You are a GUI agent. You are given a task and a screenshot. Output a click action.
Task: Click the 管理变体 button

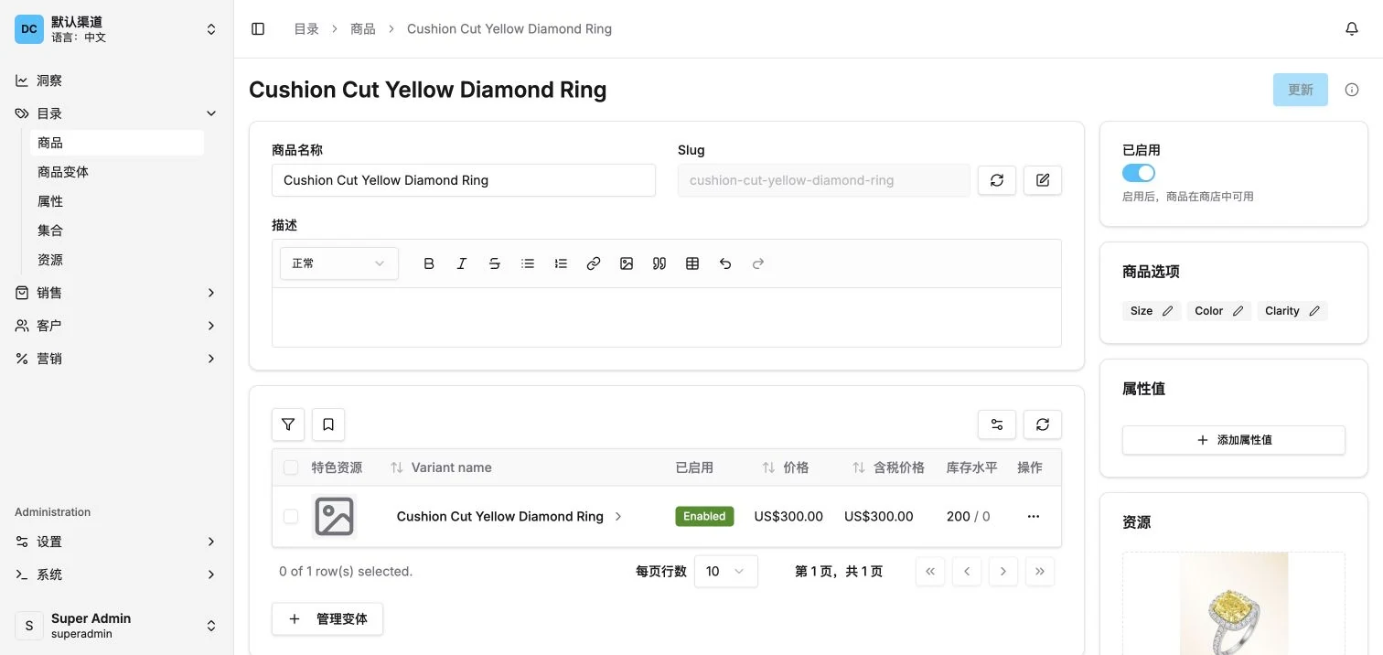[x=327, y=619]
